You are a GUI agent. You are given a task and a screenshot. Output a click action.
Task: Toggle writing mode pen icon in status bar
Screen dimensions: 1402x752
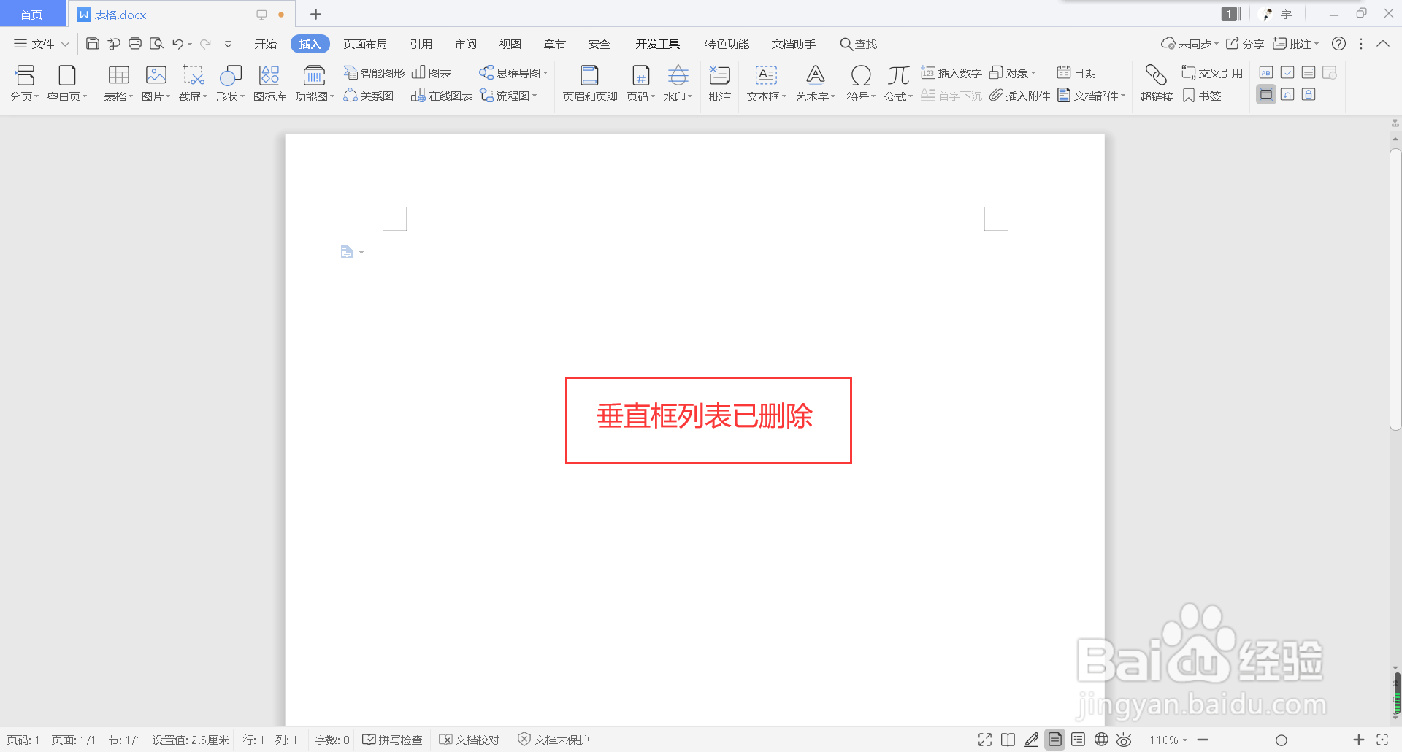[x=1032, y=740]
